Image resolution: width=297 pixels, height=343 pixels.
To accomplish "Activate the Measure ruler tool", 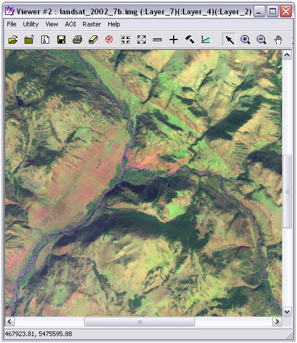I will 158,40.
